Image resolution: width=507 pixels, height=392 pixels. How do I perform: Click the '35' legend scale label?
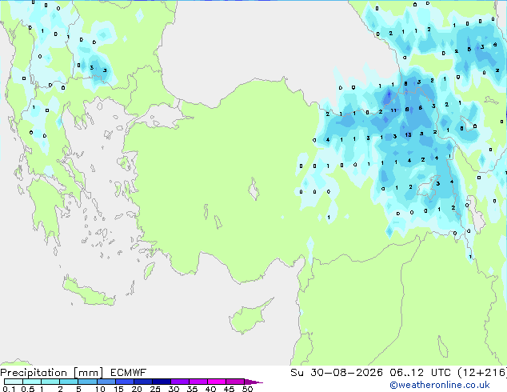click(x=192, y=389)
